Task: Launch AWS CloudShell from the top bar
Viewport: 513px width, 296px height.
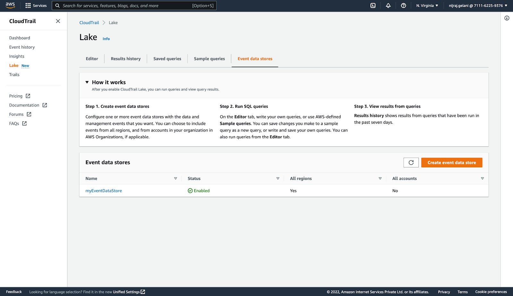Action: pyautogui.click(x=373, y=5)
